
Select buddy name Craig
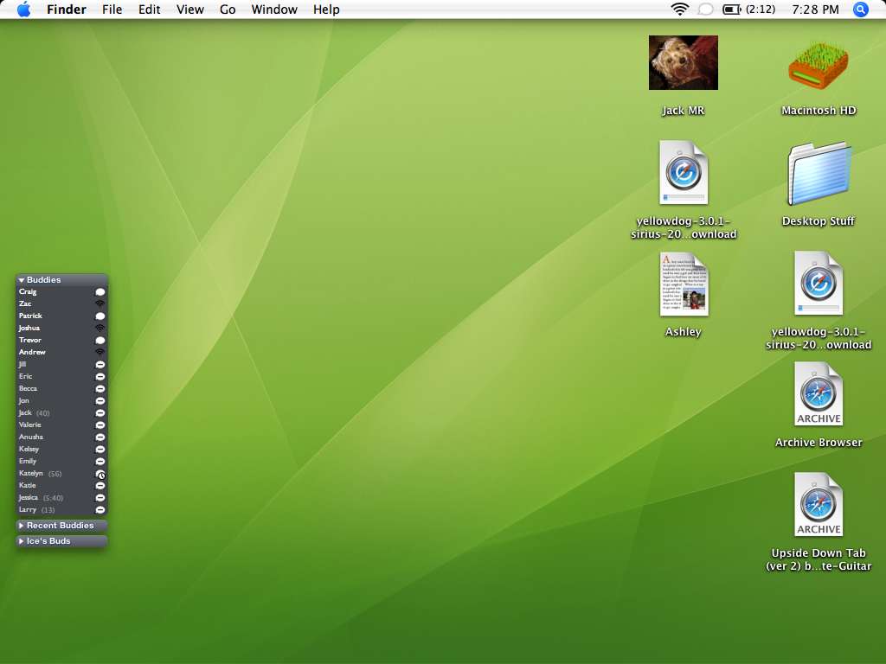(x=28, y=292)
